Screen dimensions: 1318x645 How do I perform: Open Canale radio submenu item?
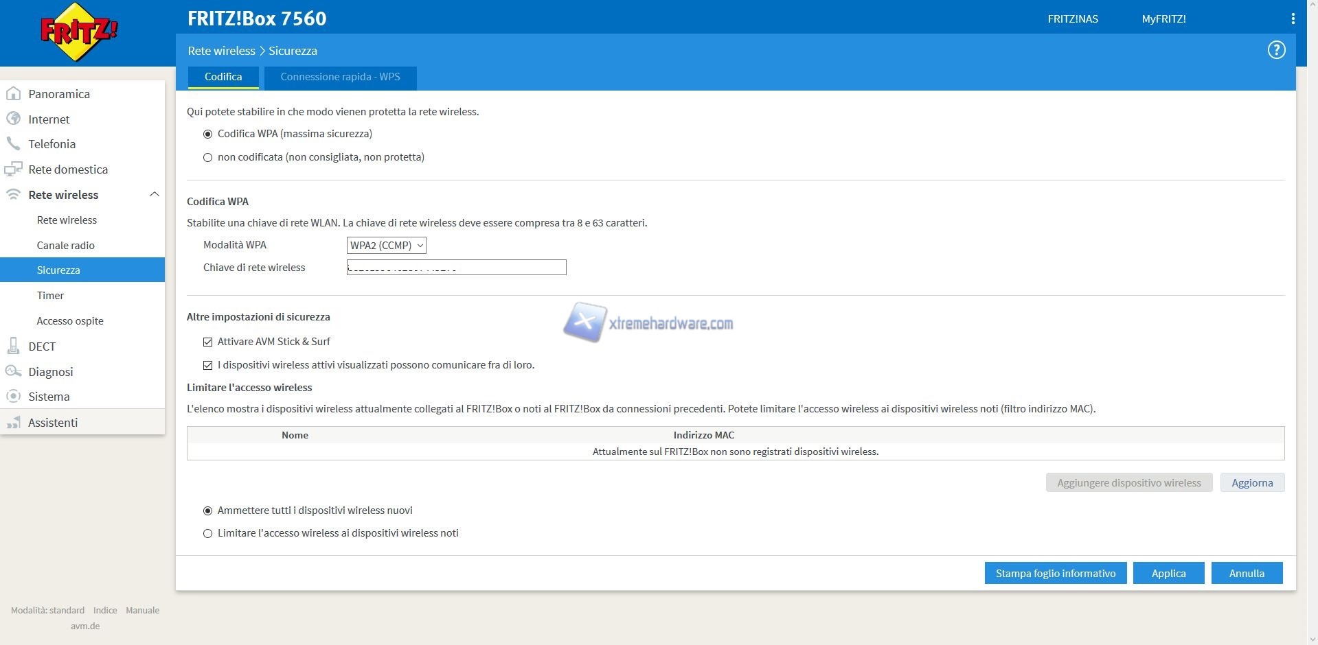coord(66,246)
